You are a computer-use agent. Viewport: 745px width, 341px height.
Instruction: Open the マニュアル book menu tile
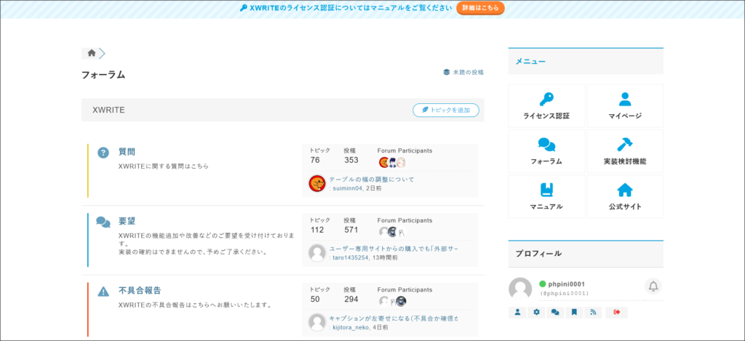(x=546, y=196)
